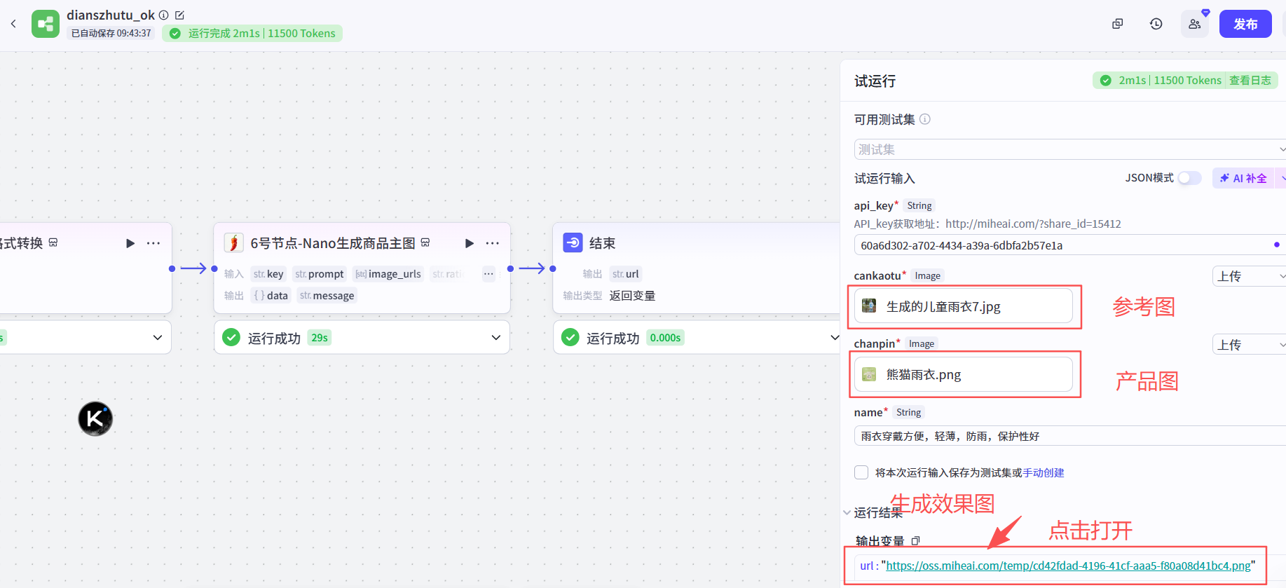Copy the 输出变量 output value
Screen dimensions: 1286x588
pos(915,541)
